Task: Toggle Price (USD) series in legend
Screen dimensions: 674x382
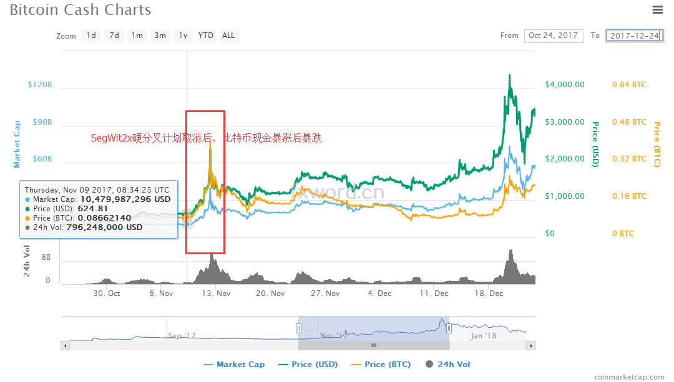Action: click(308, 365)
